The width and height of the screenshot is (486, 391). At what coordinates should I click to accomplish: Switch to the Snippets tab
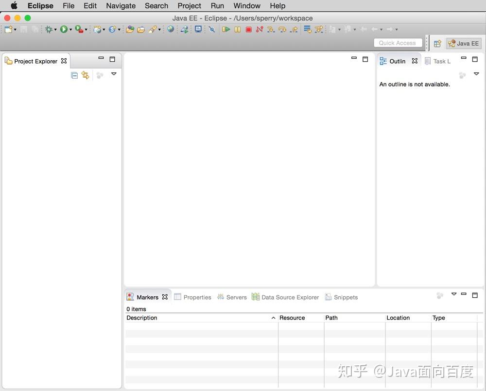[x=341, y=297]
